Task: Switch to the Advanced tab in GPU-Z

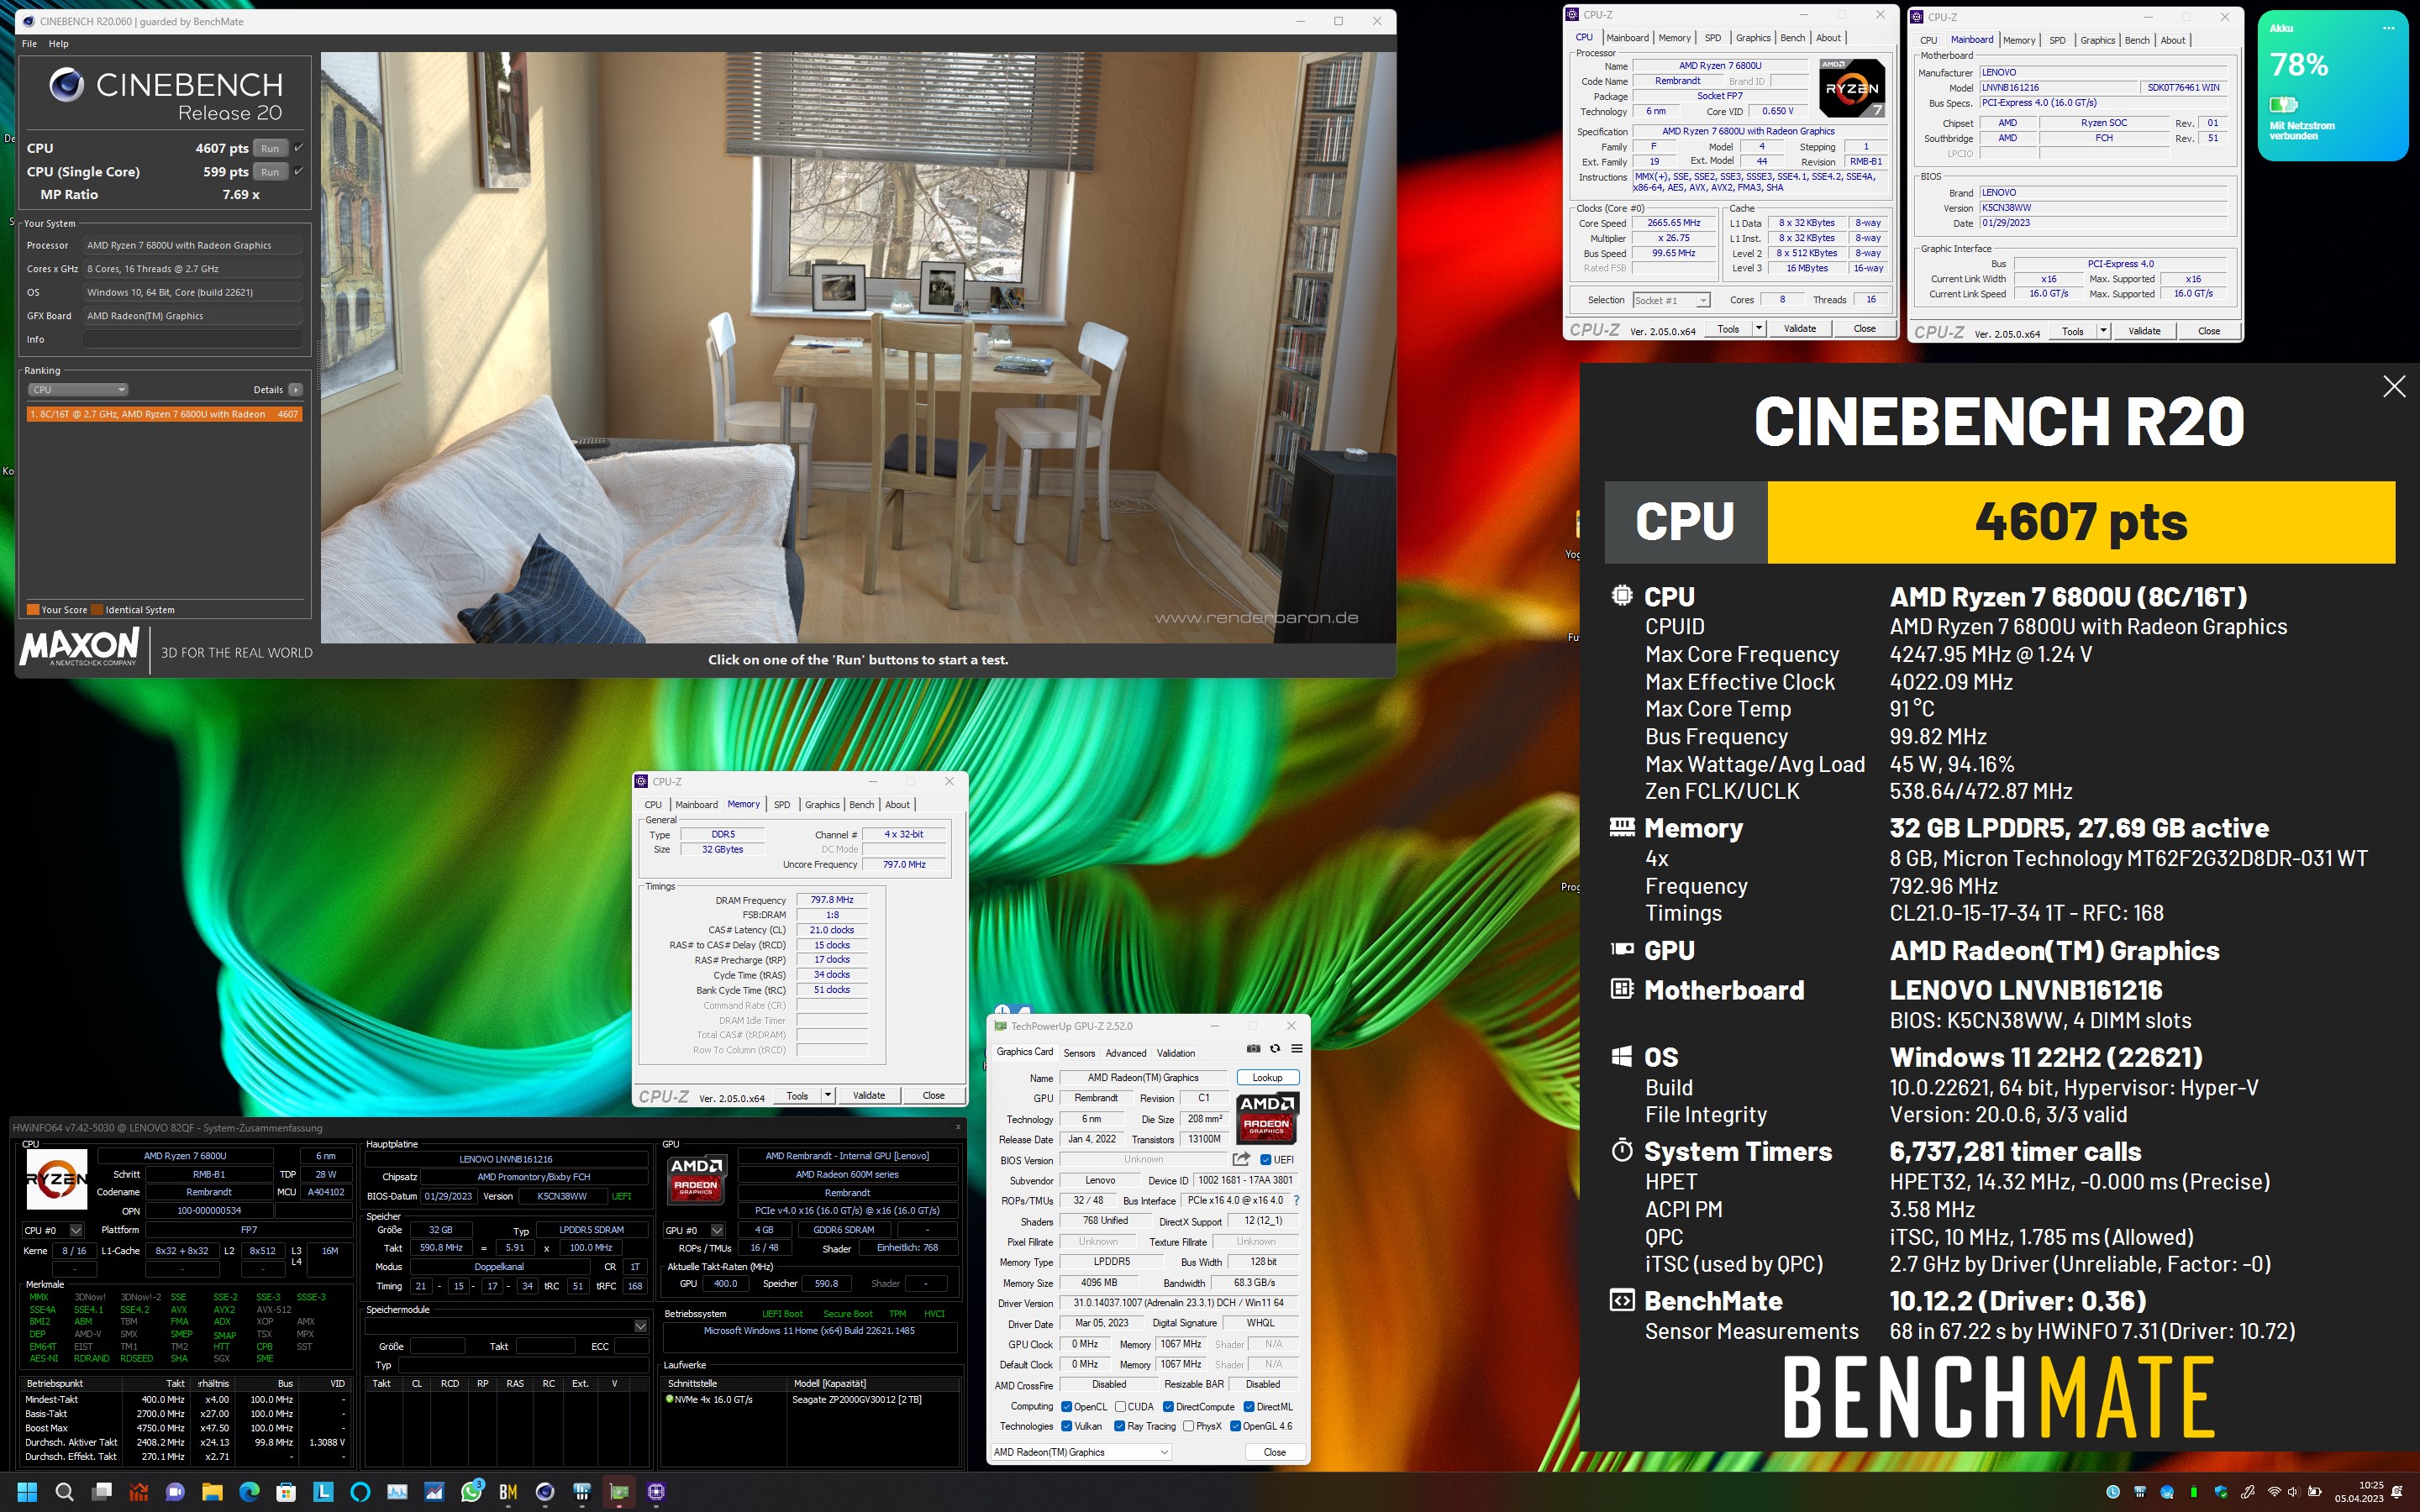Action: tap(1126, 1053)
